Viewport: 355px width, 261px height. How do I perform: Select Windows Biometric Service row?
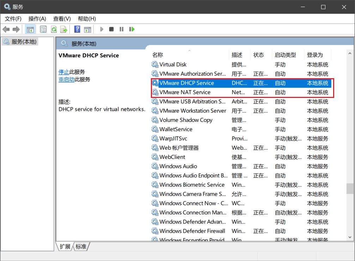[241, 185]
